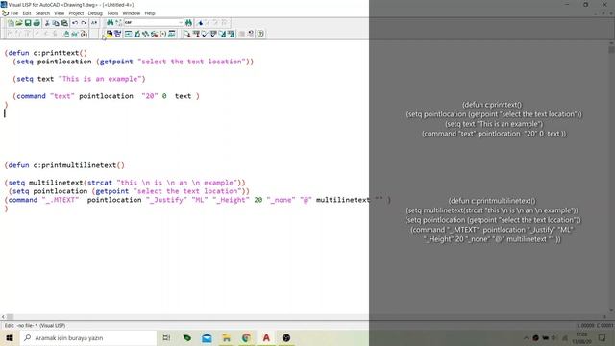Open the Watch window
Screen dimensions: 615x346
pyautogui.click(x=171, y=34)
